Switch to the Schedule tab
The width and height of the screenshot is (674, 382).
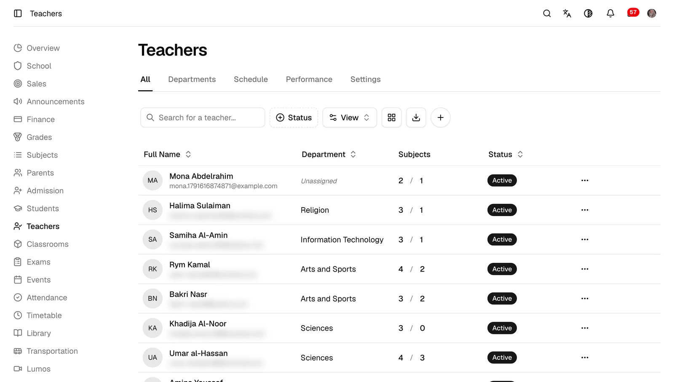251,79
